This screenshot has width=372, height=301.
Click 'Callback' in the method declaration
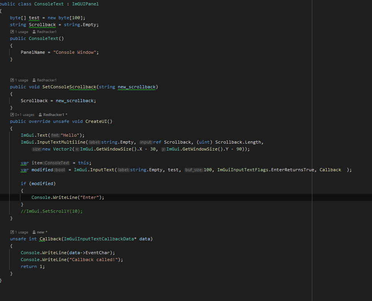click(50, 239)
